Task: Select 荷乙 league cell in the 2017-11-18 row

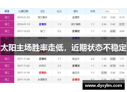Action: click(x=7, y=73)
